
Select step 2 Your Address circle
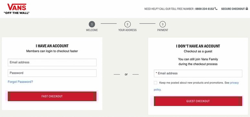tap(127, 24)
